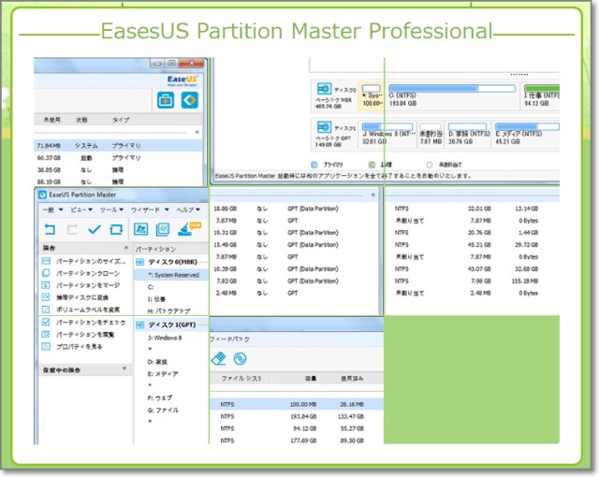
Task: Click the orange toolbox icon under EaseUS logo
Action: [x=165, y=100]
